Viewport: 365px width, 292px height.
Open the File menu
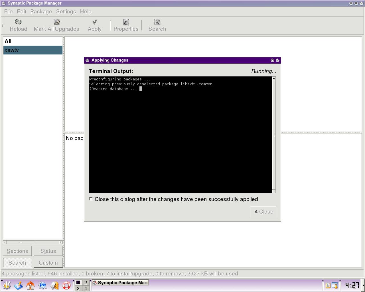pos(8,12)
